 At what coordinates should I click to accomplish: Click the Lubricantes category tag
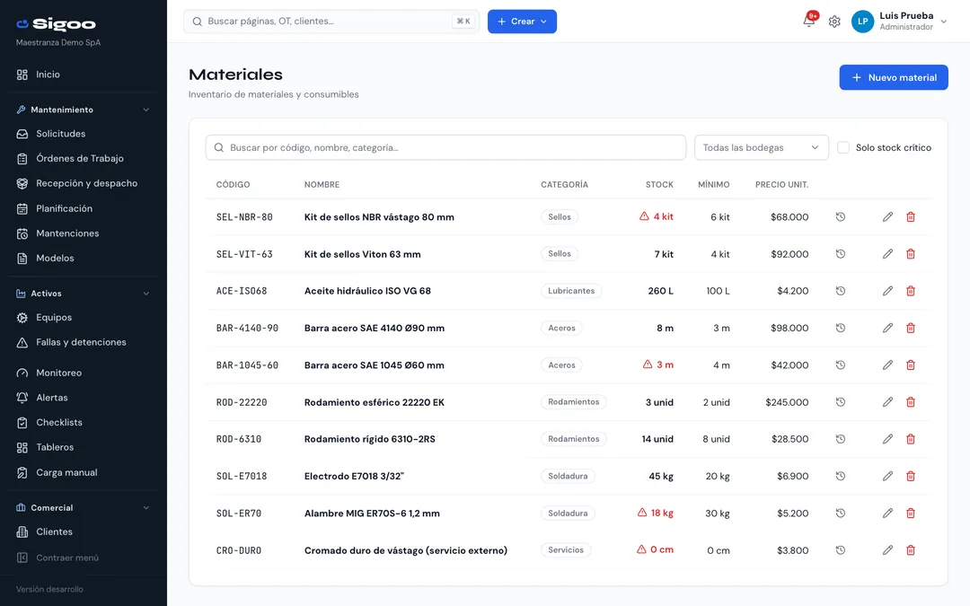coord(571,291)
